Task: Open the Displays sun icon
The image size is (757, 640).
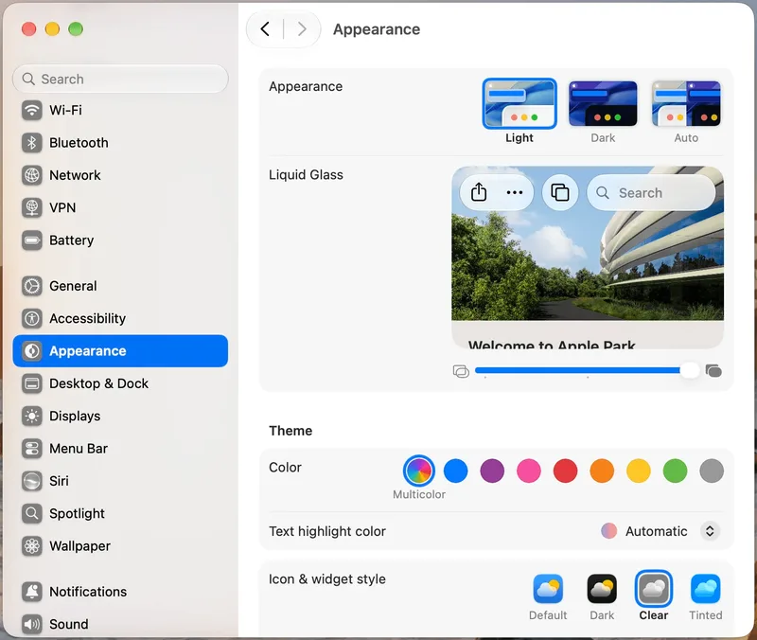Action: point(32,416)
